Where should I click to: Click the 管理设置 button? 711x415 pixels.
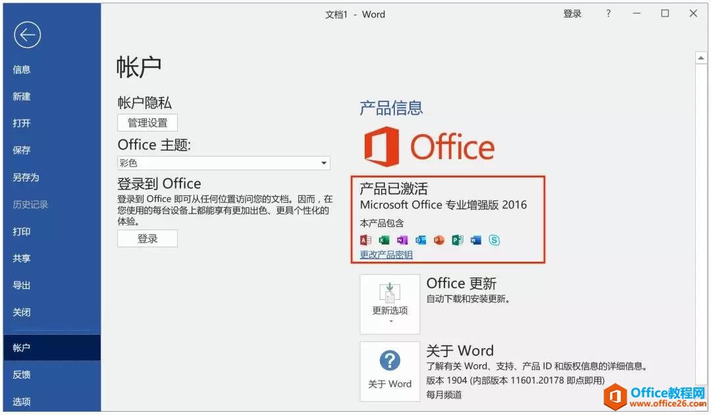[x=147, y=123]
